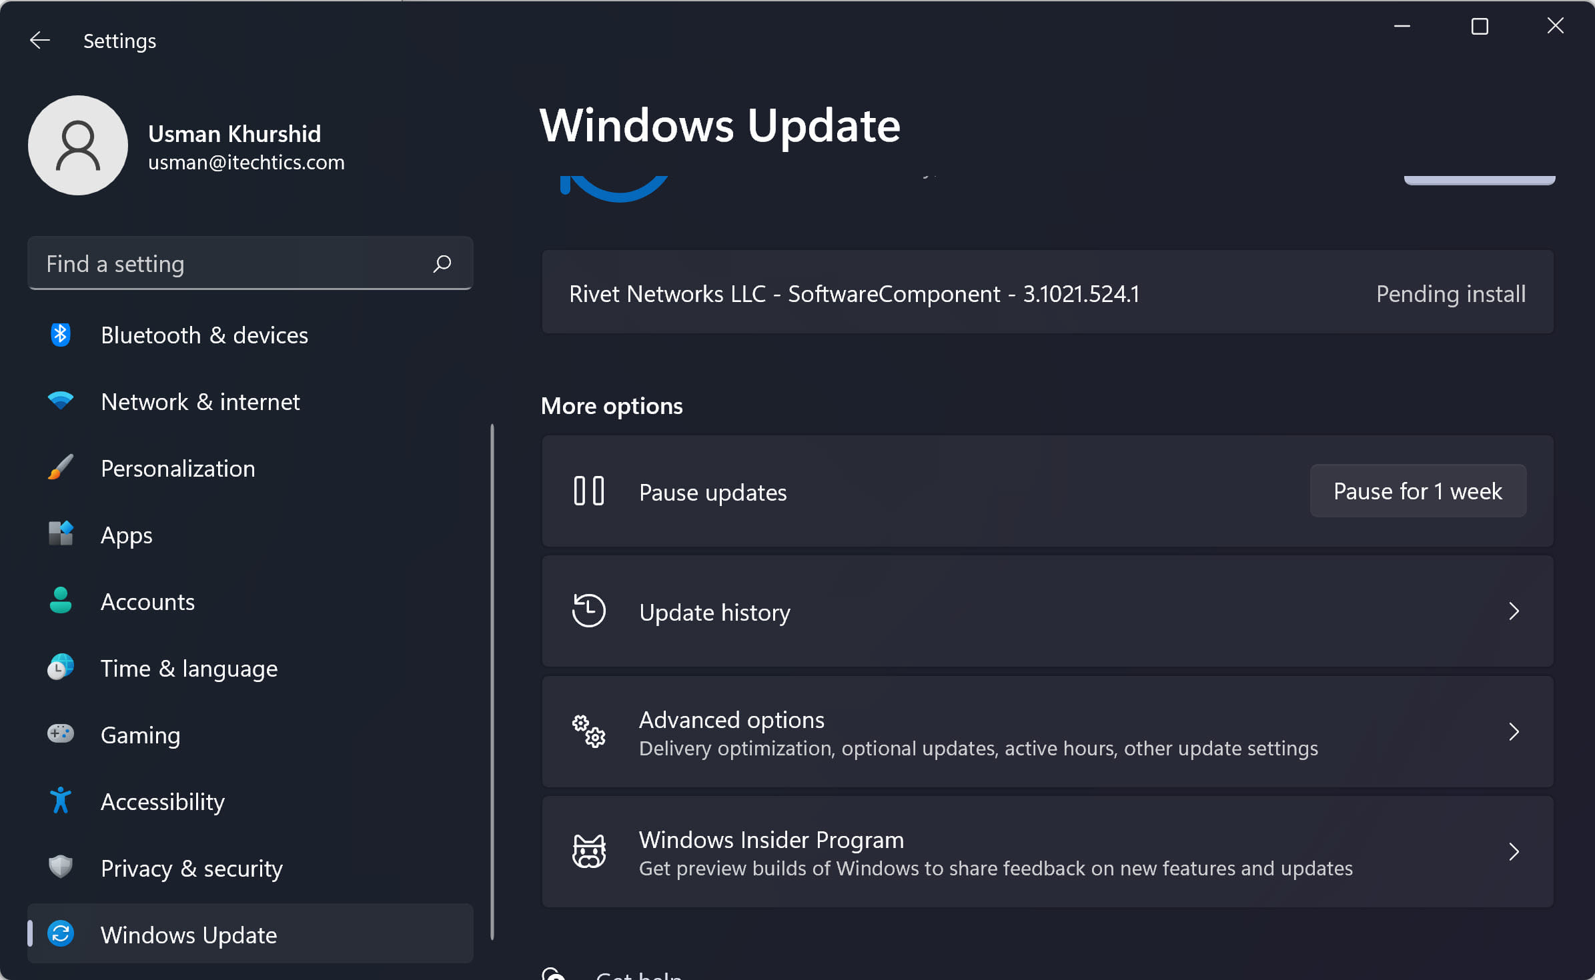
Task: Click Rivet Networks LLC update entry
Action: [x=1047, y=292]
